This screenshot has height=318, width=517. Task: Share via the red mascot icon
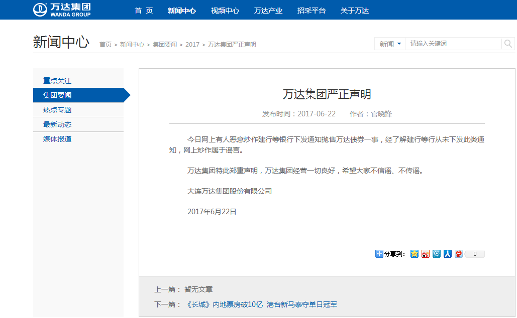459,254
